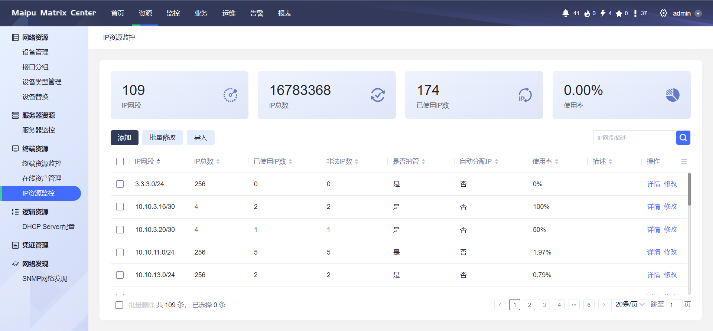
Task: Toggle the select-all checkbox in table header
Action: click(120, 161)
